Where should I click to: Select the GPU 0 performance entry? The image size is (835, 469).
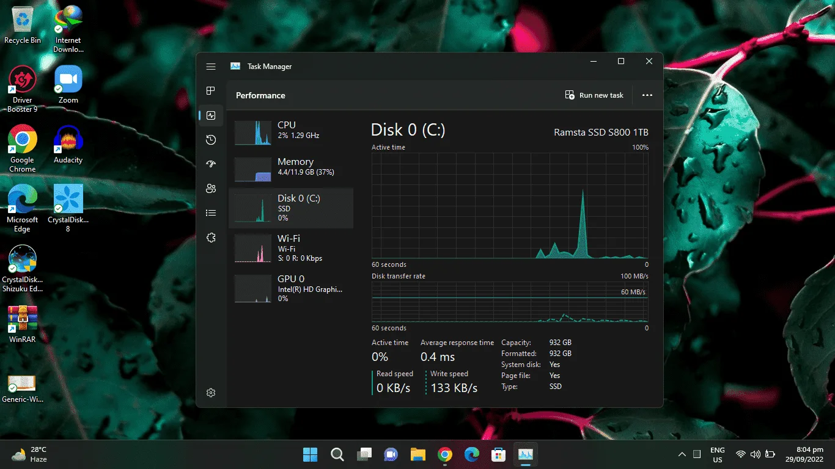291,289
